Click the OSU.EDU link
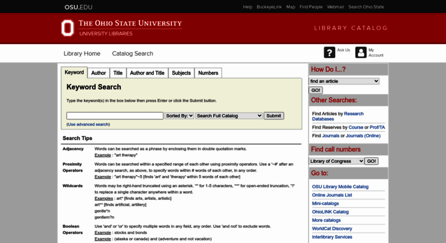This screenshot has height=243, width=446. 78,7
